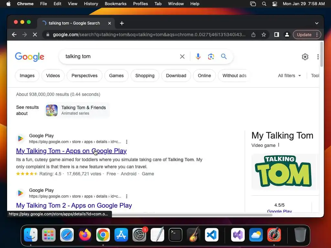
Task: Open My Talking Tom - Apps on Google Play
Action: pyautogui.click(x=71, y=151)
